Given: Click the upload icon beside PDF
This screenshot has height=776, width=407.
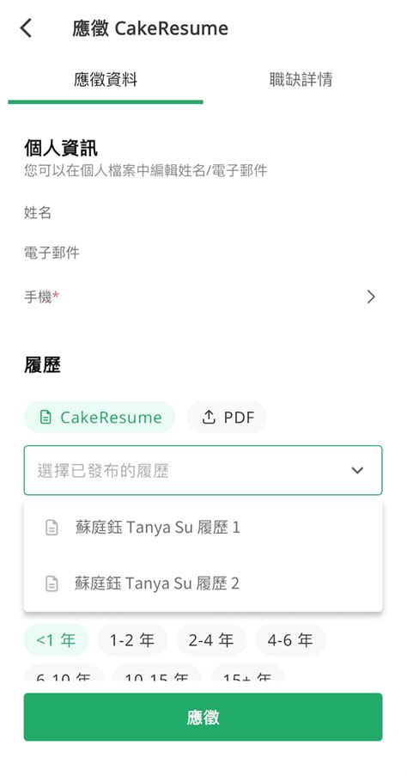Looking at the screenshot, I should [209, 418].
